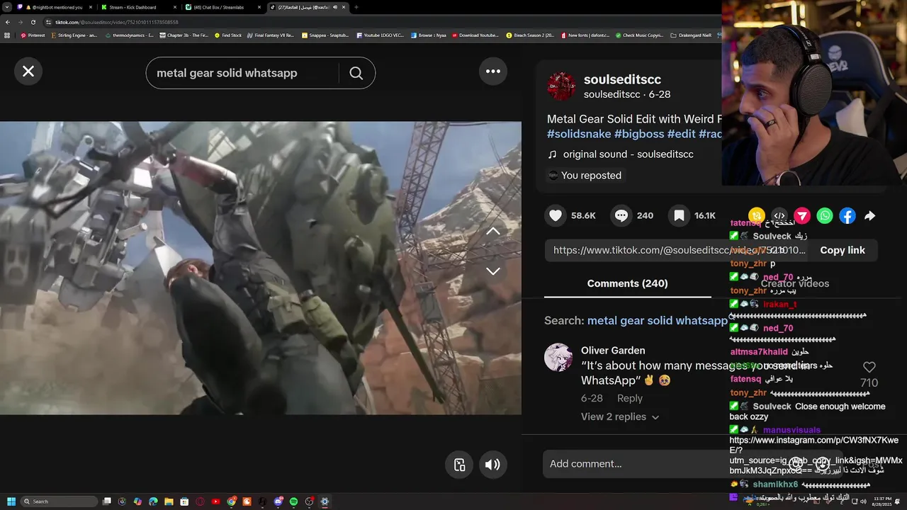Viewport: 907px width, 510px height.
Task: Open the Find Stock bookmark
Action: (x=228, y=35)
